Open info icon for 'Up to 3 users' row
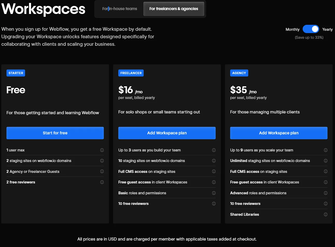This screenshot has width=335, height=247. (x=214, y=150)
